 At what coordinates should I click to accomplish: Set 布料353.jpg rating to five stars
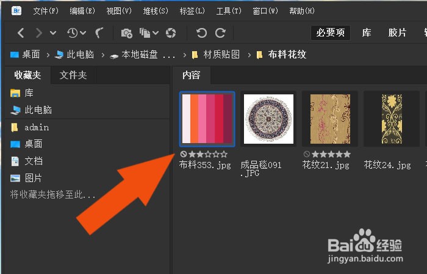pyautogui.click(x=224, y=155)
